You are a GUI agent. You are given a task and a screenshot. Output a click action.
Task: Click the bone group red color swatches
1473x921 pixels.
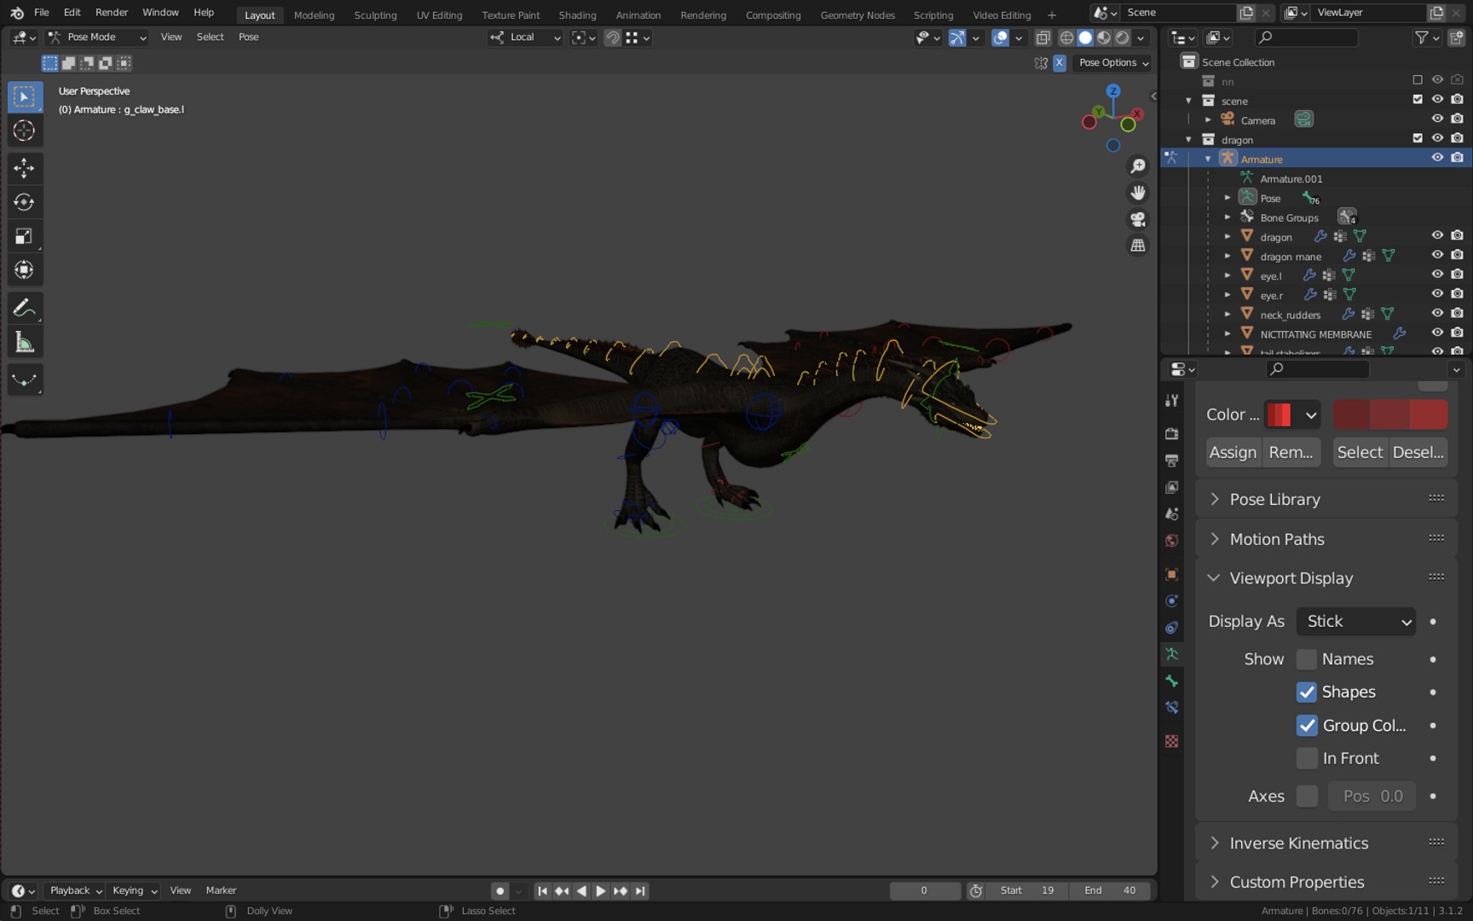1390,414
